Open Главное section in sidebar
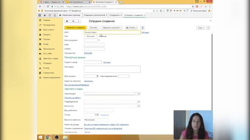250x140 pixels. coord(46,20)
